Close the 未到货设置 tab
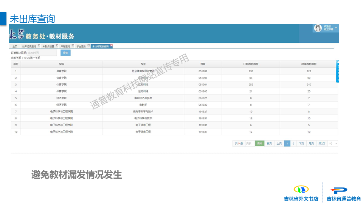This screenshot has height=204, width=363. (57, 45)
